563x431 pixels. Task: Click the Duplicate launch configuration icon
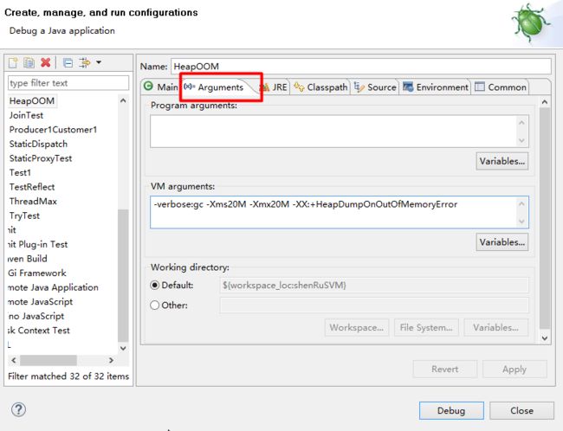pos(29,63)
